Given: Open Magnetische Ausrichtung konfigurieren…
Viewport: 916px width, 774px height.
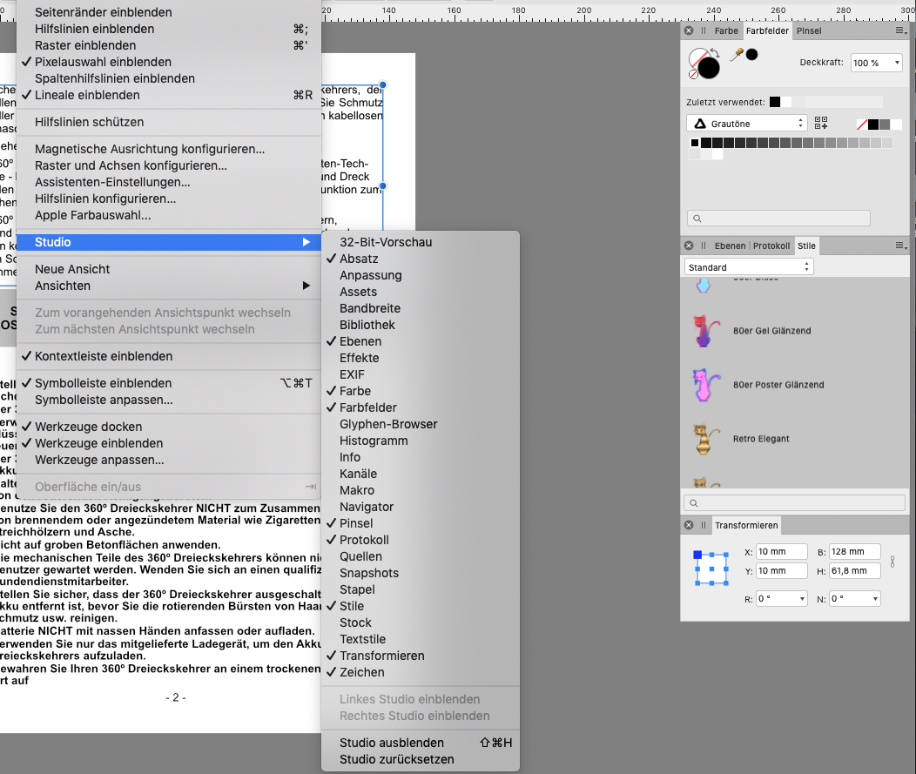Looking at the screenshot, I should 150,150.
